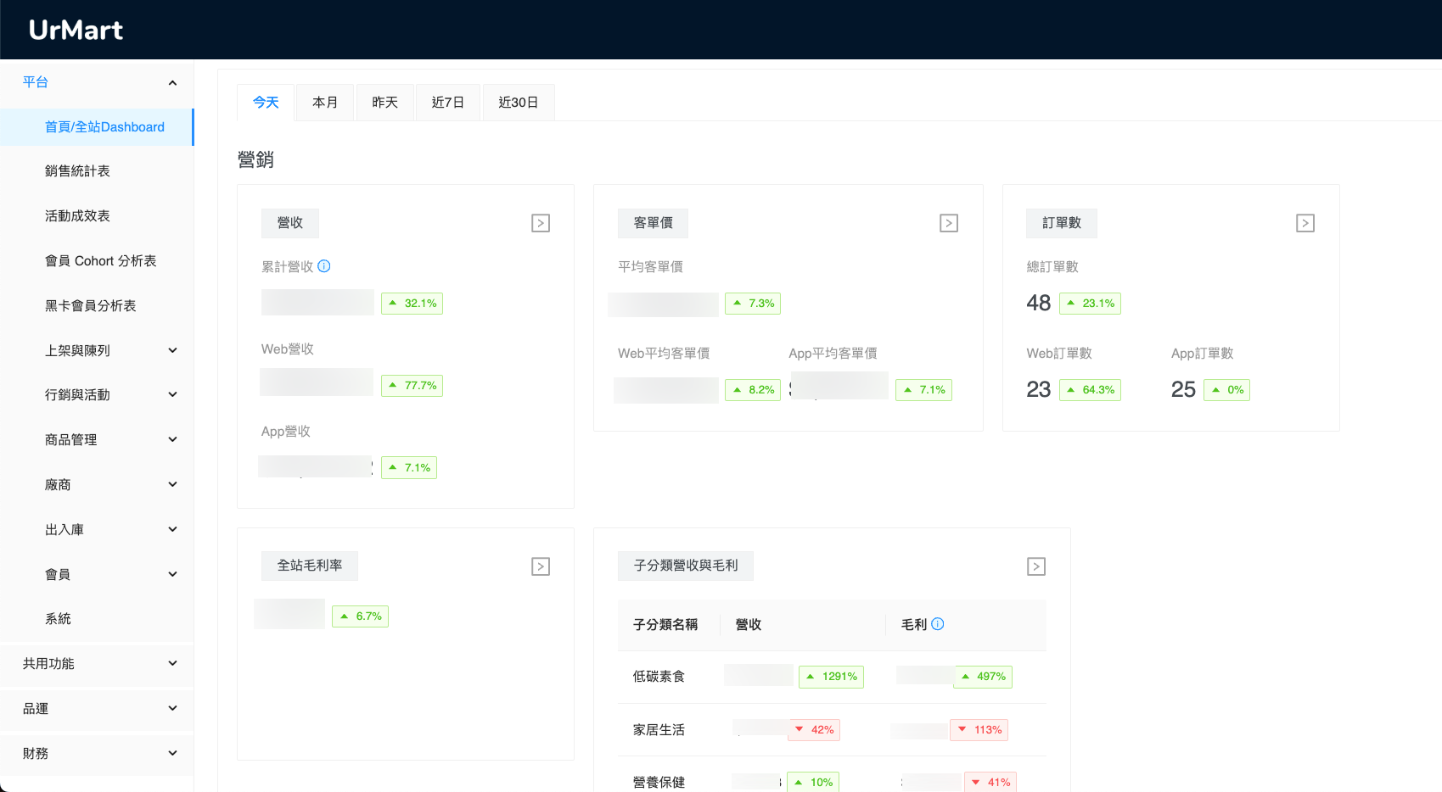1442x792 pixels.
Task: Expand the 會員 menu
Action: [x=98, y=573]
